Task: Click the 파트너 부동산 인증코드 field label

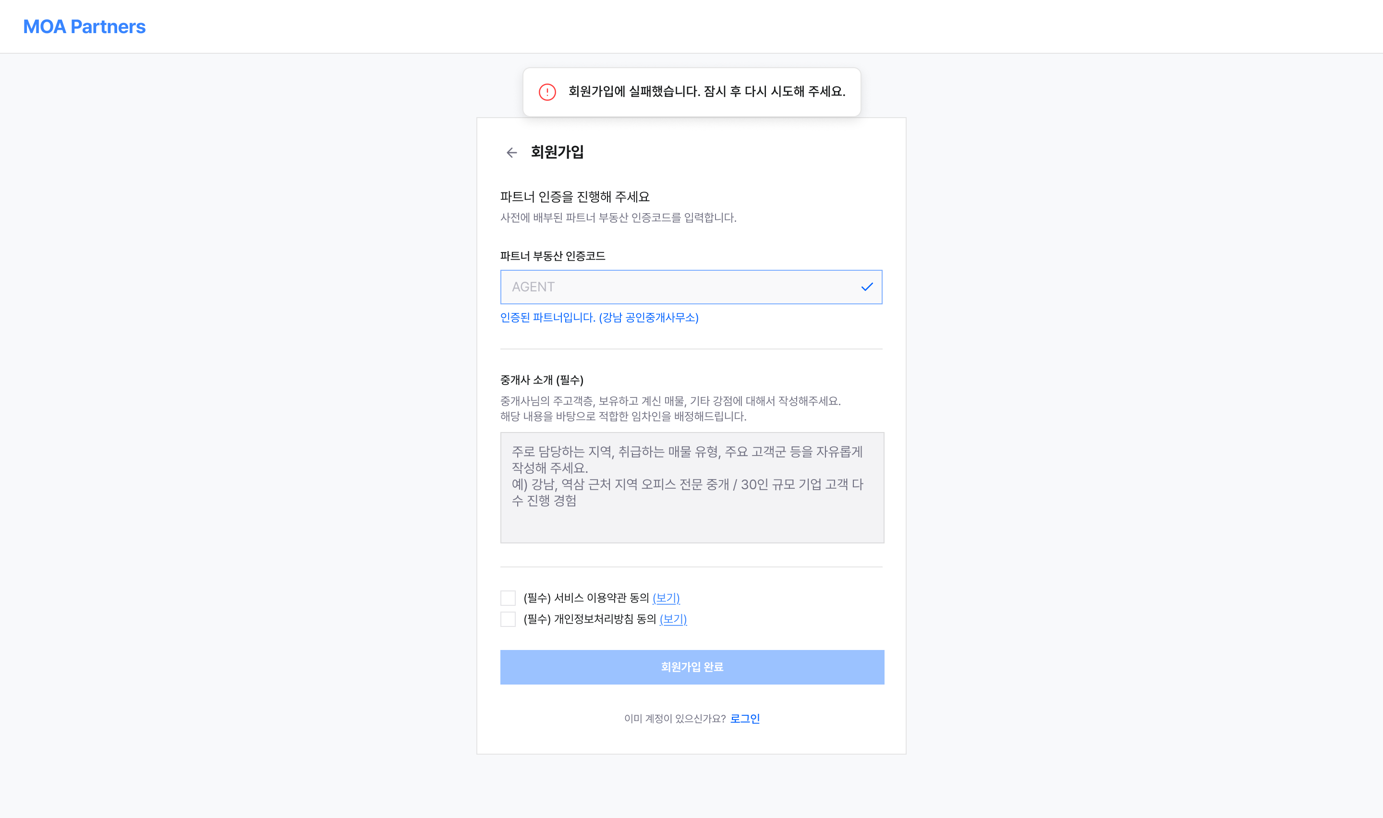Action: tap(552, 256)
